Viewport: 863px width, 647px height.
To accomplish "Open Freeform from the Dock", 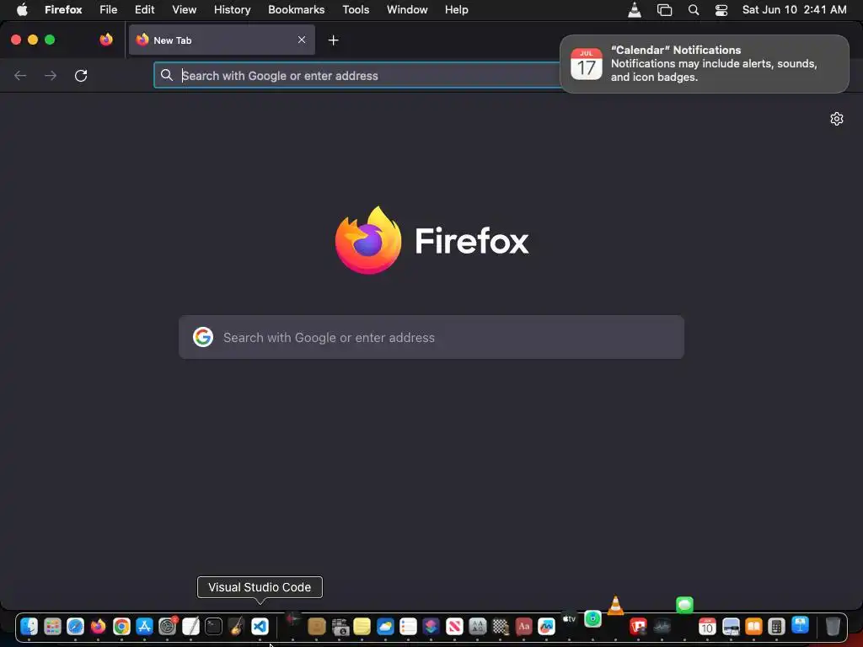I will pyautogui.click(x=546, y=626).
